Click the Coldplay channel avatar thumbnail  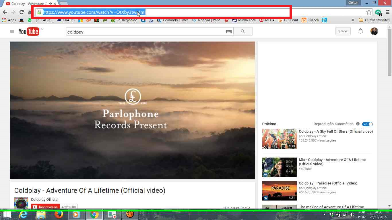tap(21, 203)
